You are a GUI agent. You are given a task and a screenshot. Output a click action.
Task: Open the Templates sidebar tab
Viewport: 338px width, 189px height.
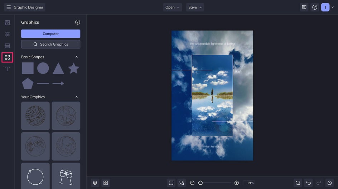tap(7, 46)
